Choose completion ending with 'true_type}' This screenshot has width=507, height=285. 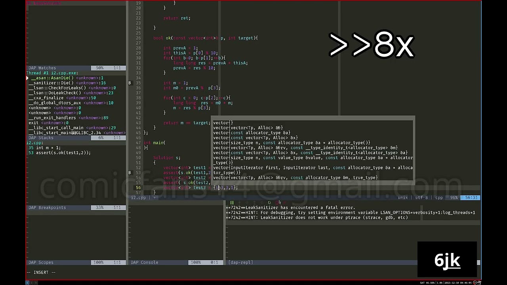coord(295,178)
